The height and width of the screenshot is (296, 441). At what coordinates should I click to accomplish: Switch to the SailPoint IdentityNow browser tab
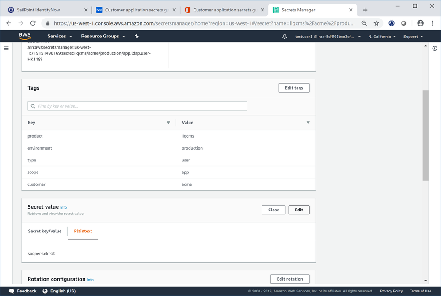point(44,10)
